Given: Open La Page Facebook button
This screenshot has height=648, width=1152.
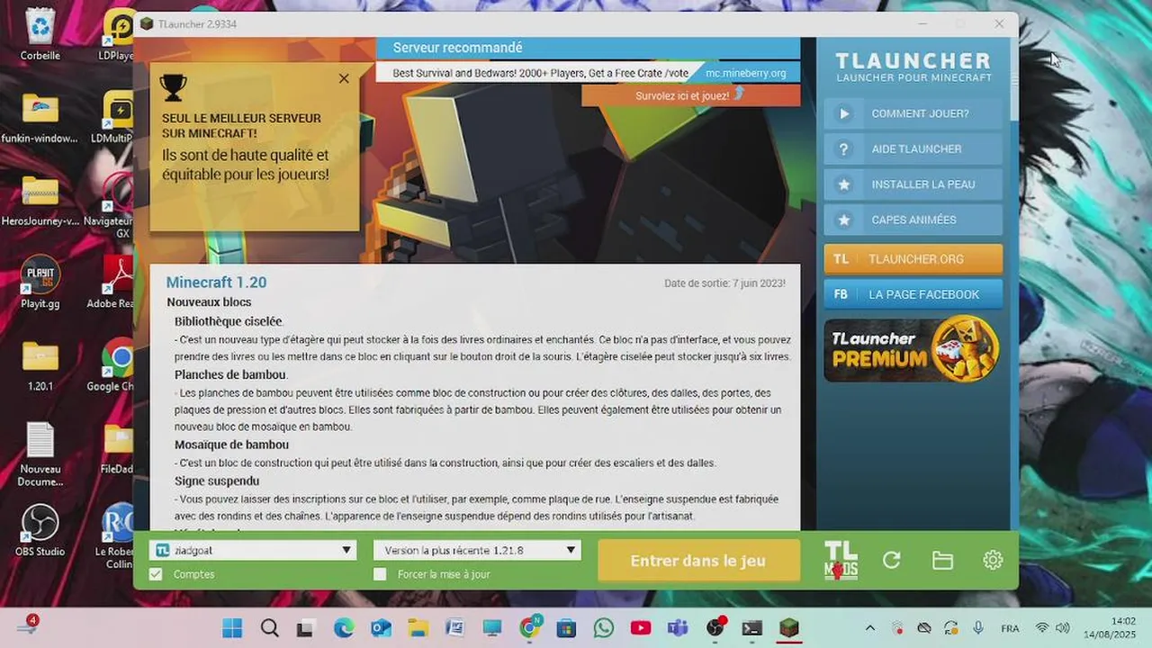Looking at the screenshot, I should click(913, 294).
